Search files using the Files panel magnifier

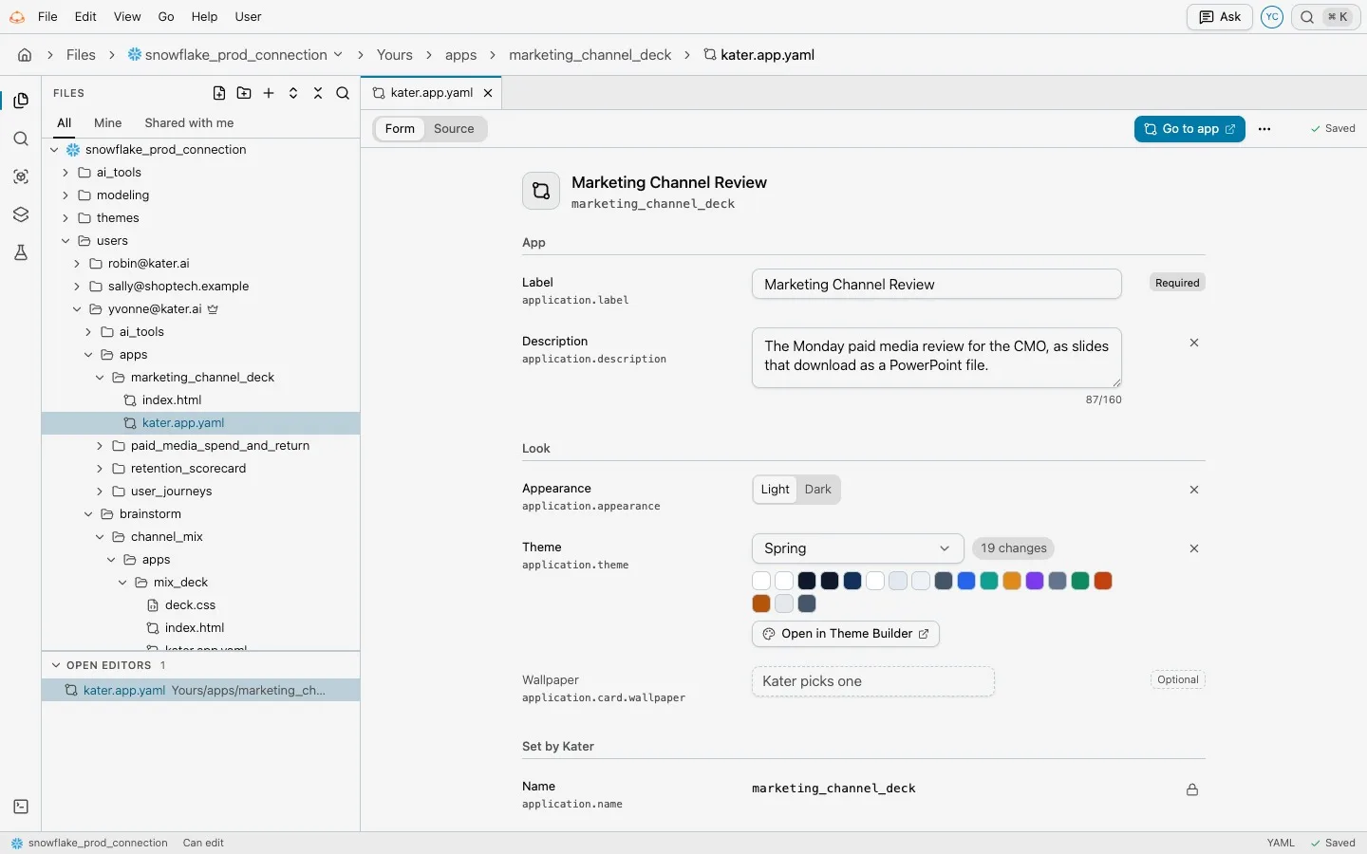343,93
